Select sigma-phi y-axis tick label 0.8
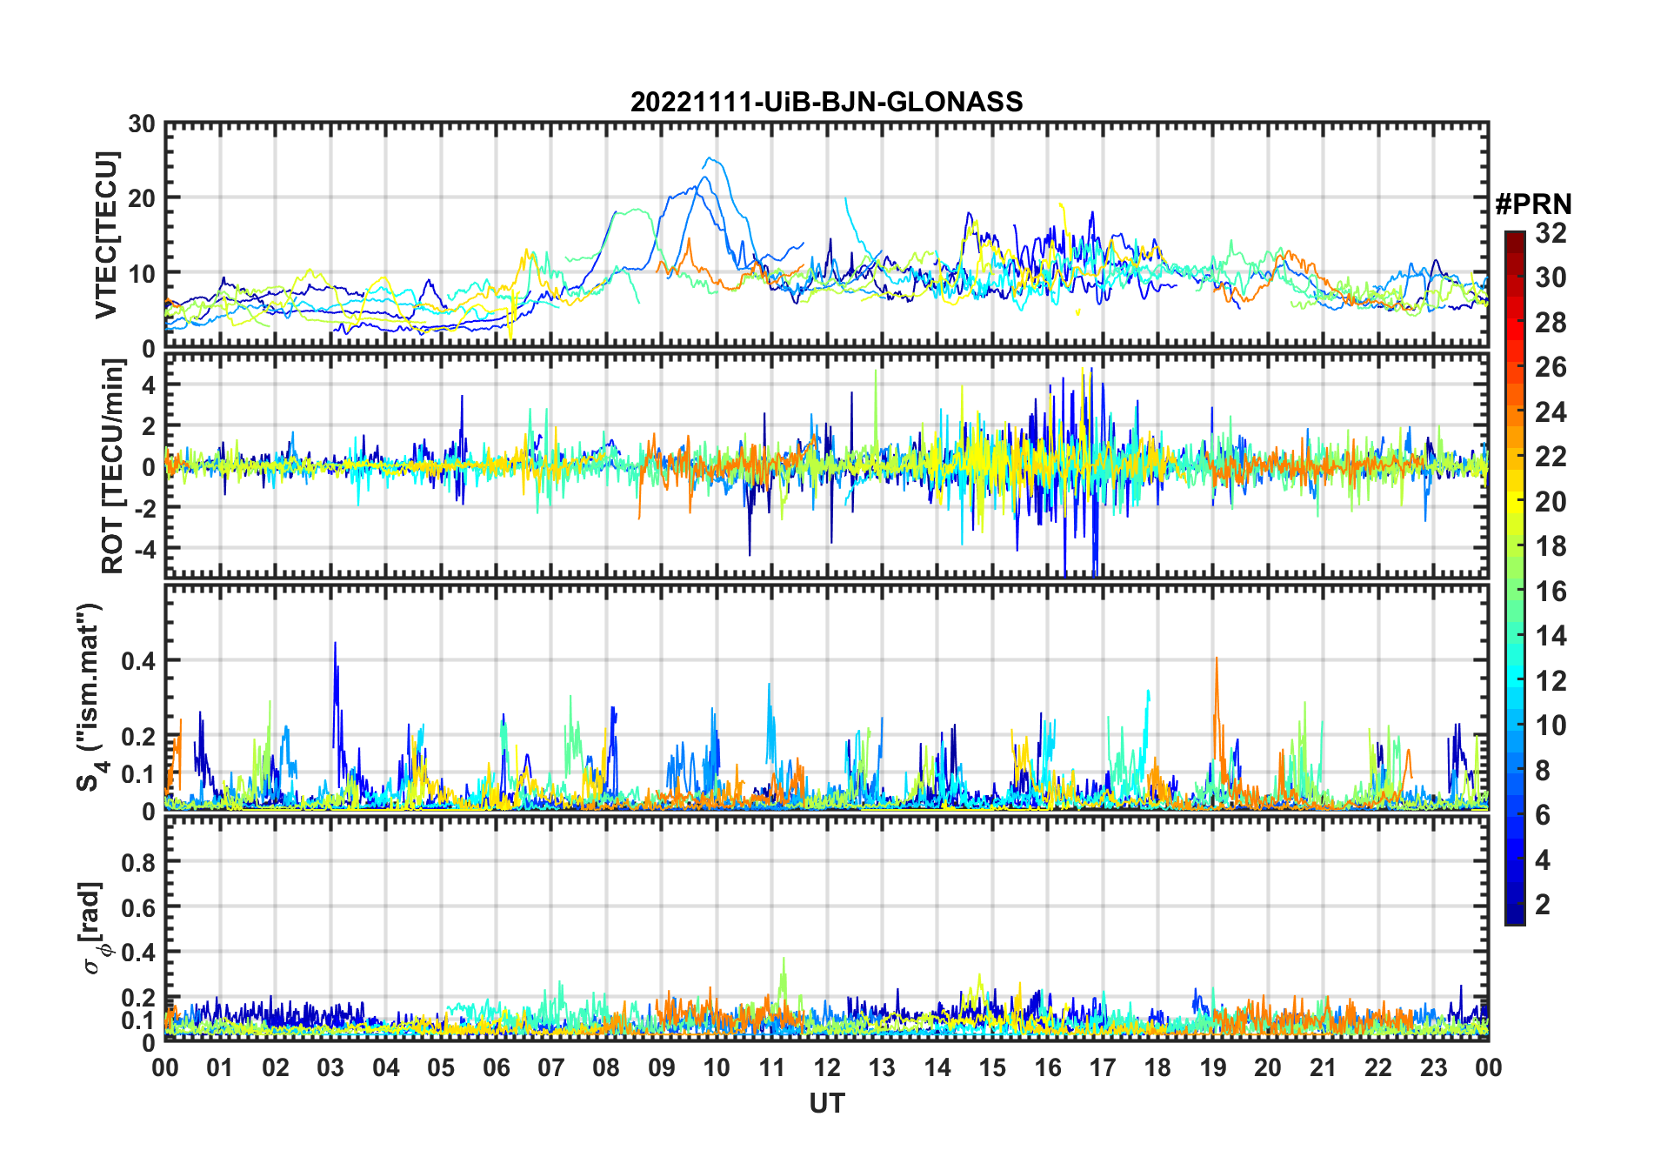This screenshot has width=1654, height=1157. (x=139, y=862)
